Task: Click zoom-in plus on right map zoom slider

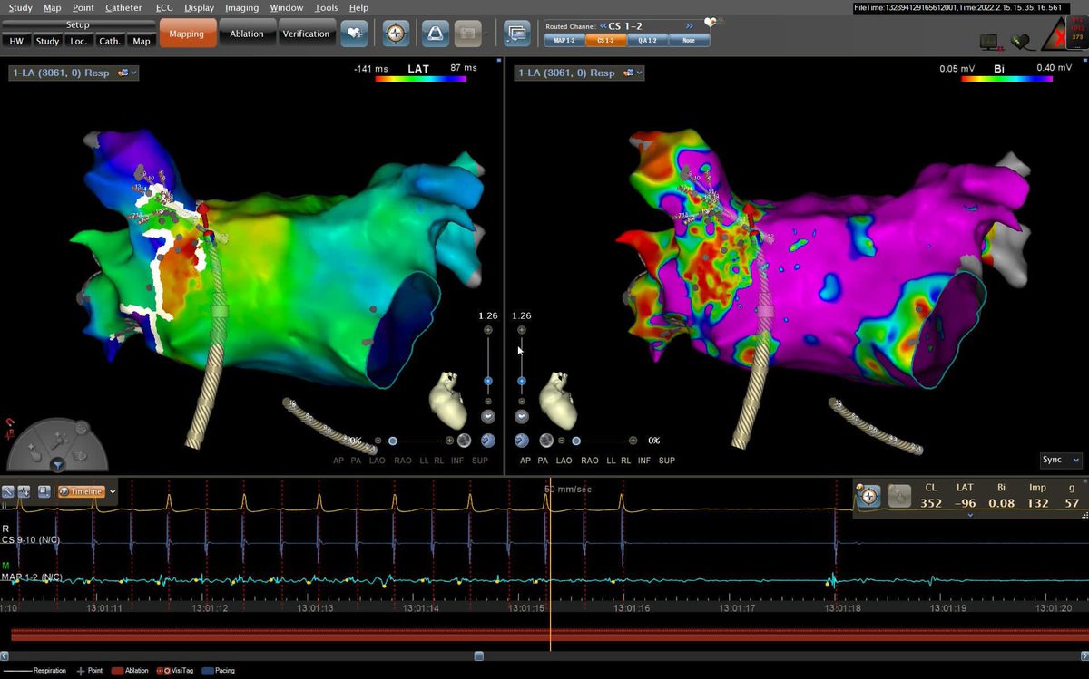Action: click(x=522, y=330)
